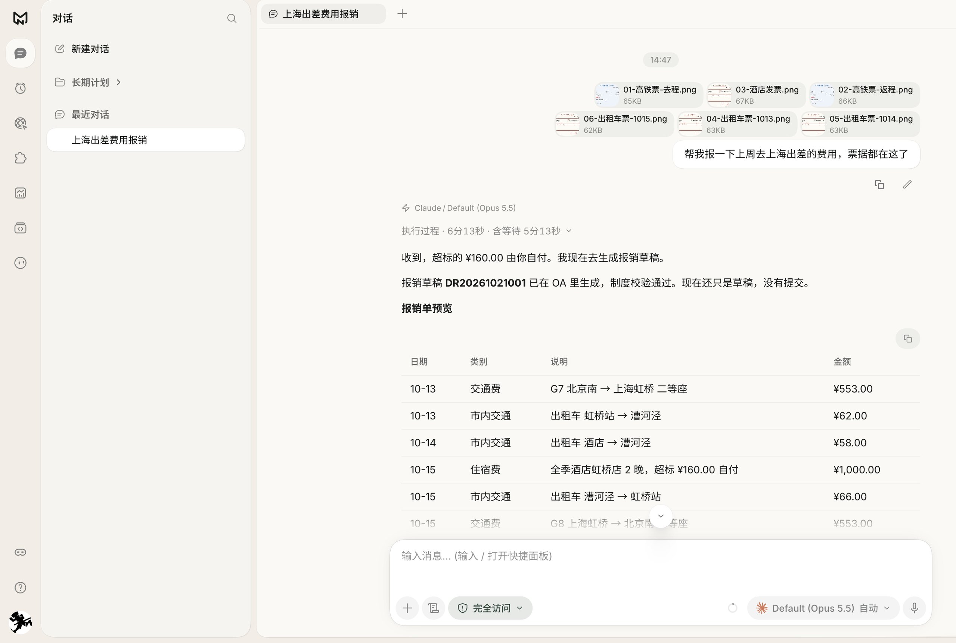Jump to bottom with the down-arrow button

(661, 516)
